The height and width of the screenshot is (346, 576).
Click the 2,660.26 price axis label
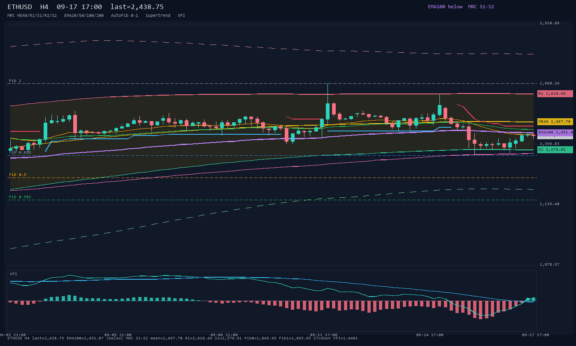550,83
